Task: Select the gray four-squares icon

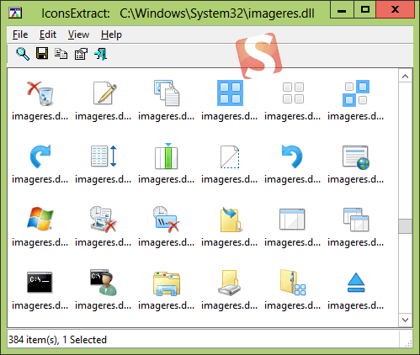Action: click(293, 93)
